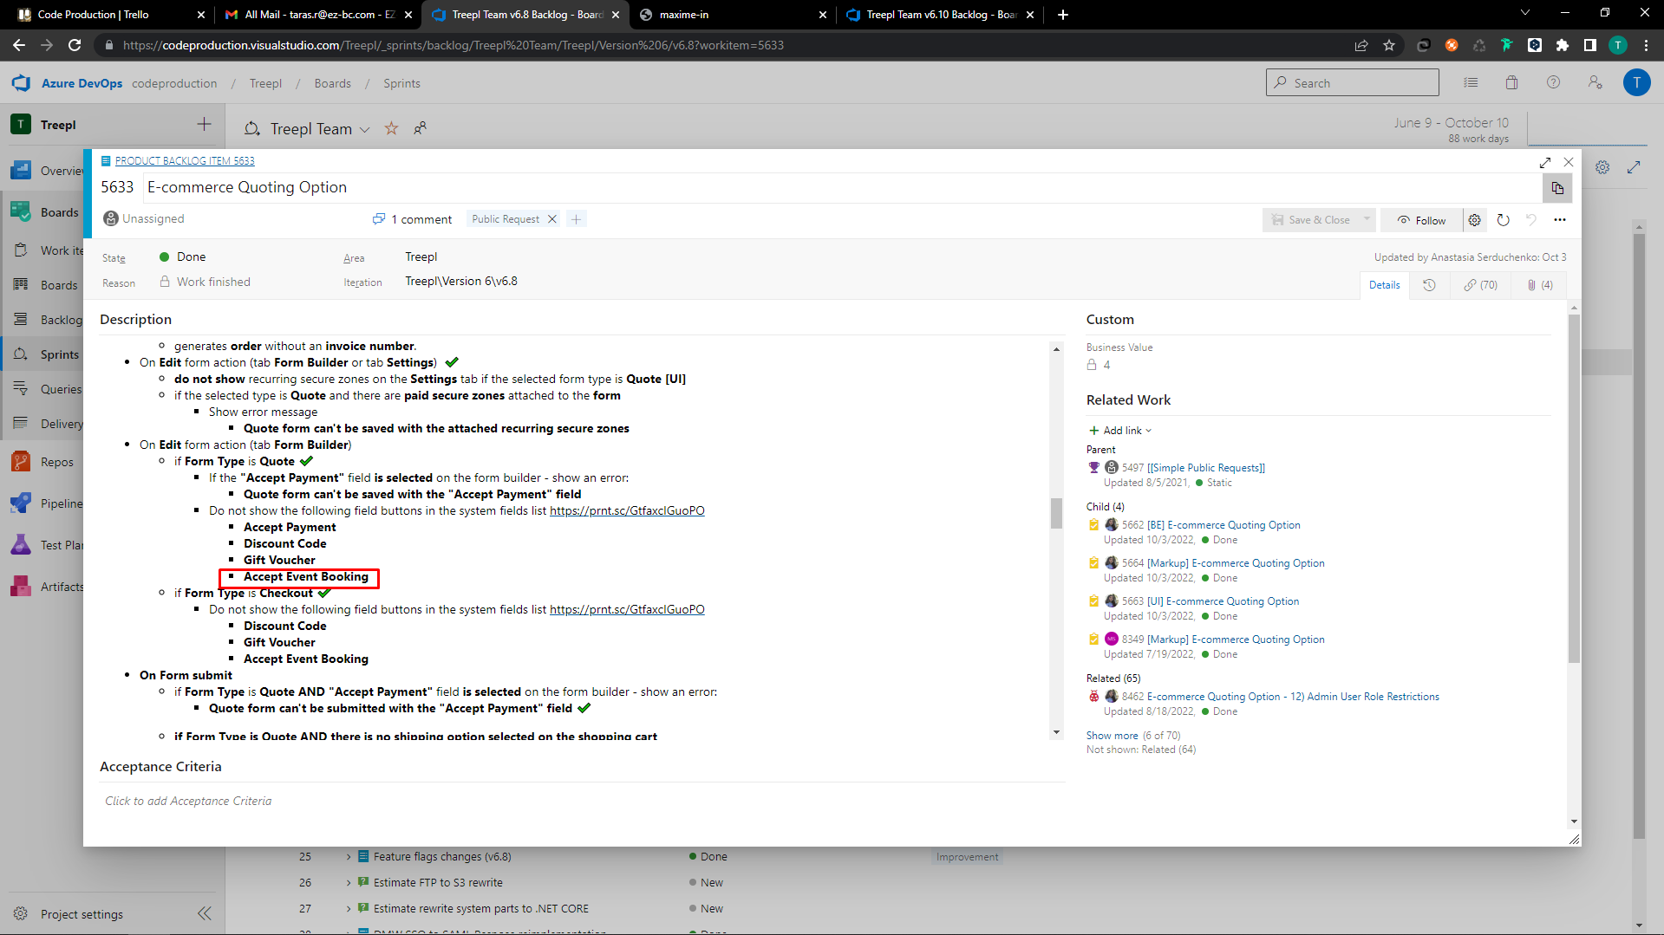Expand Estimate FTP to S3 rewrite row
Screen dimensions: 1664x935
pos(349,883)
